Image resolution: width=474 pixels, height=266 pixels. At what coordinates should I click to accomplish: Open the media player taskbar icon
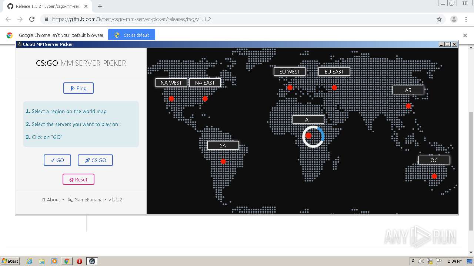[54, 261]
